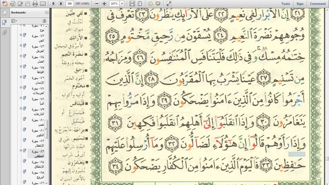Expand bookmark ٧٩ سورة النازعات
Screen dimensions: 329x185
(21, 108)
